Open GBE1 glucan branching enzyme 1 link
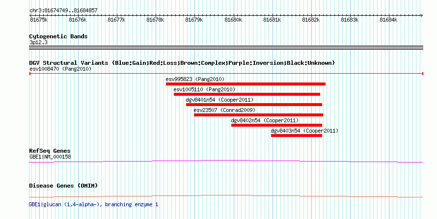The width and height of the screenshot is (437, 219). 94,204
